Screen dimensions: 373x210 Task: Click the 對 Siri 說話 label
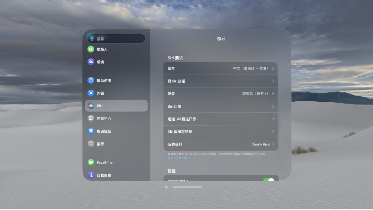[x=176, y=81]
